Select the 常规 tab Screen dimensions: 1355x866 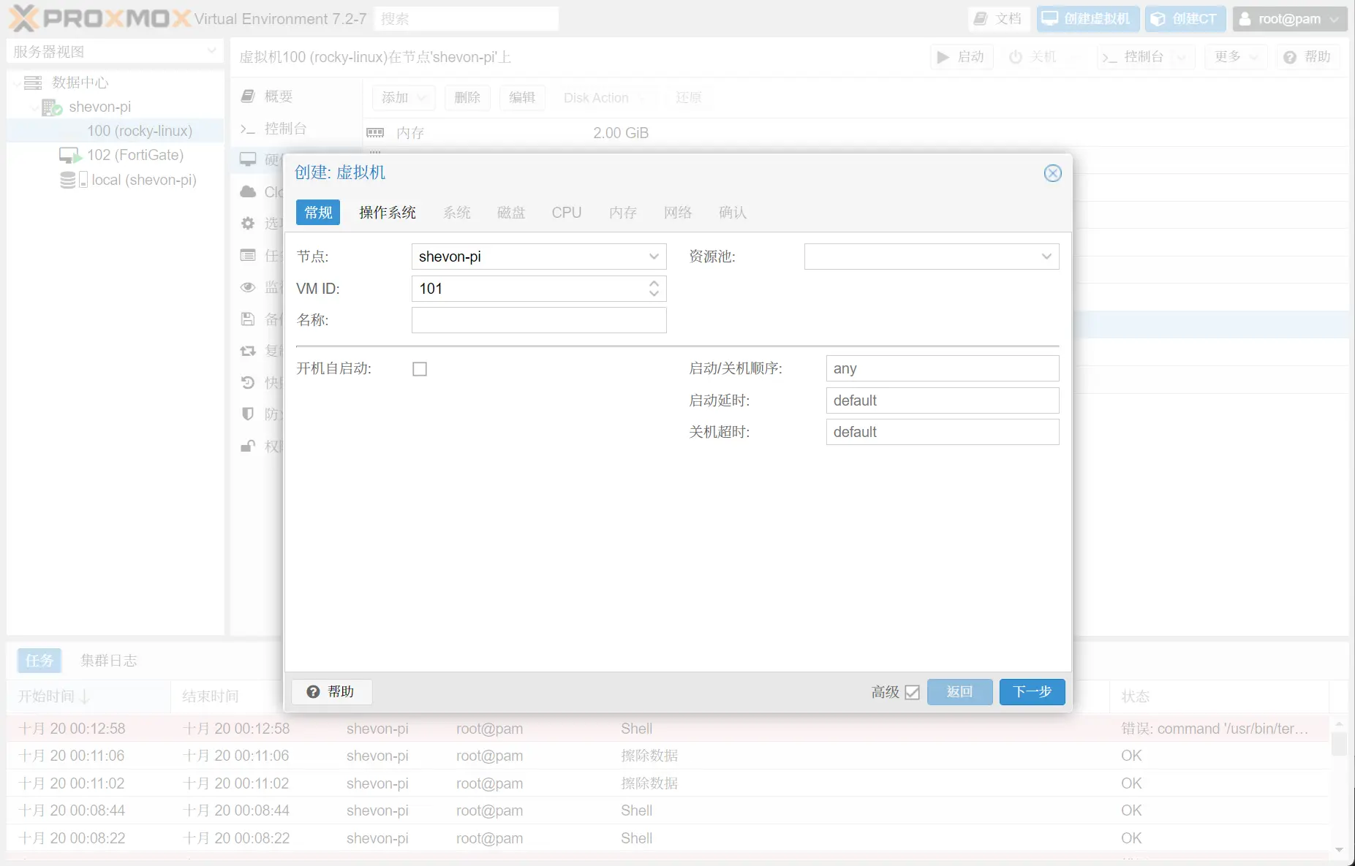318,213
